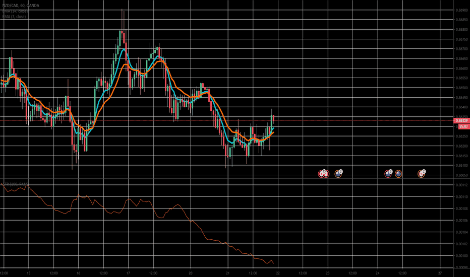The height and width of the screenshot is (277, 470).
Task: Open rightmost Canada event marker with badge 2
Action: 422,174
